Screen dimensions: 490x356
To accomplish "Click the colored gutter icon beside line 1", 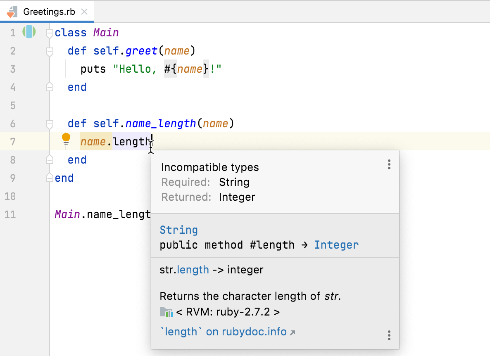I will tap(29, 32).
